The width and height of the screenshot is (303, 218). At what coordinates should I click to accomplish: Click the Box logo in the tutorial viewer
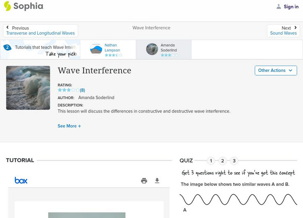(x=21, y=181)
